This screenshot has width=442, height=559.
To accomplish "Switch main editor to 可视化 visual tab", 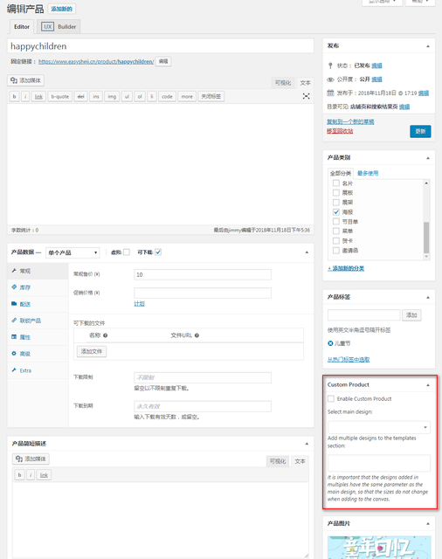I will pos(283,83).
